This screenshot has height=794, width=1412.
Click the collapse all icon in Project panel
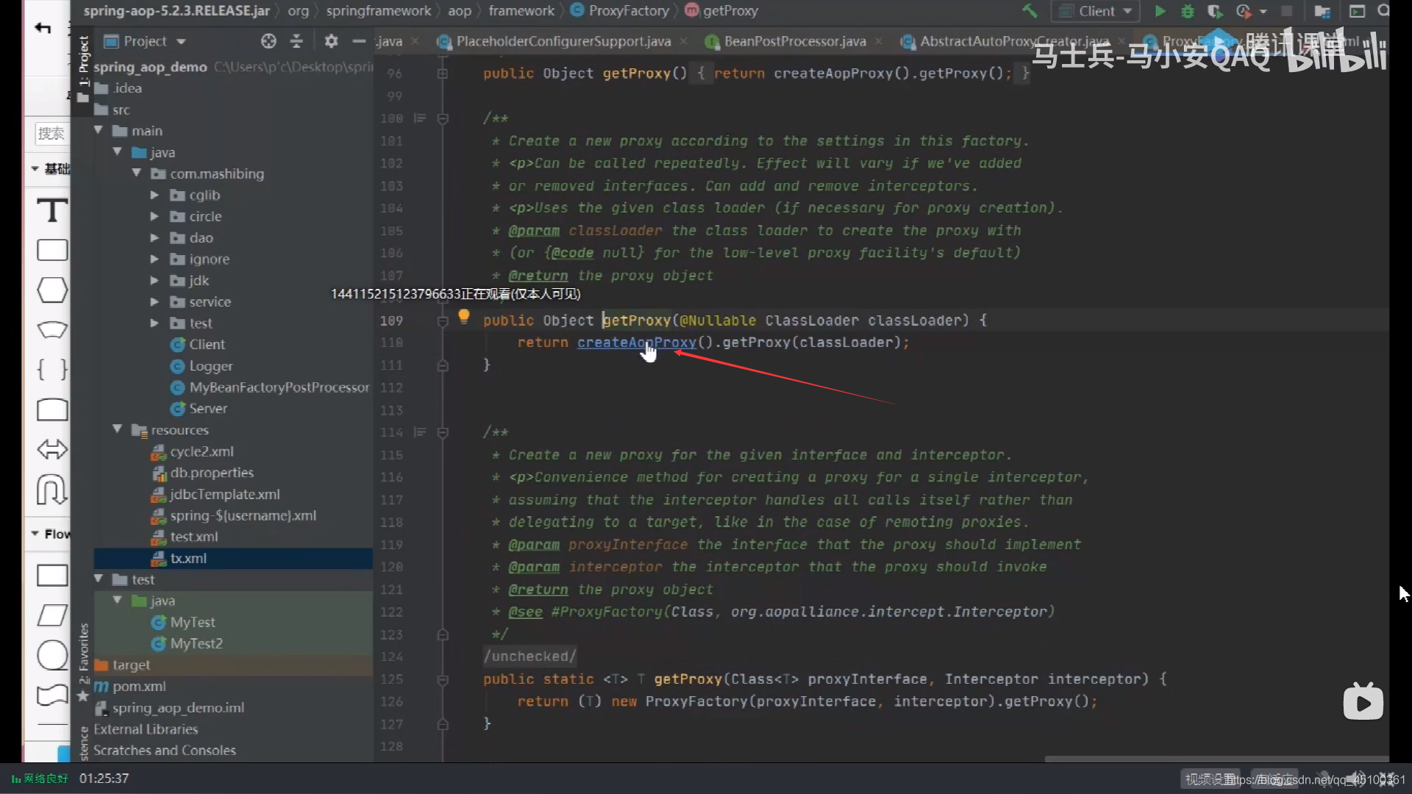coord(296,41)
